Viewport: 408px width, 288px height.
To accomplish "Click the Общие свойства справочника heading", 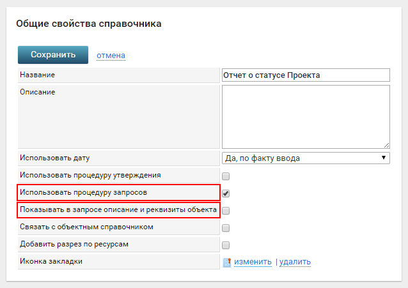I will pyautogui.click(x=89, y=24).
